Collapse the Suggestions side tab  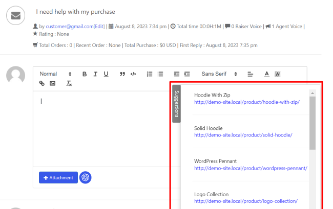pos(176,104)
